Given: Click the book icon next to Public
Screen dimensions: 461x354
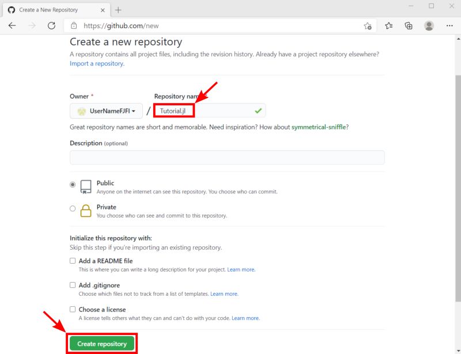Looking at the screenshot, I should 86,186.
